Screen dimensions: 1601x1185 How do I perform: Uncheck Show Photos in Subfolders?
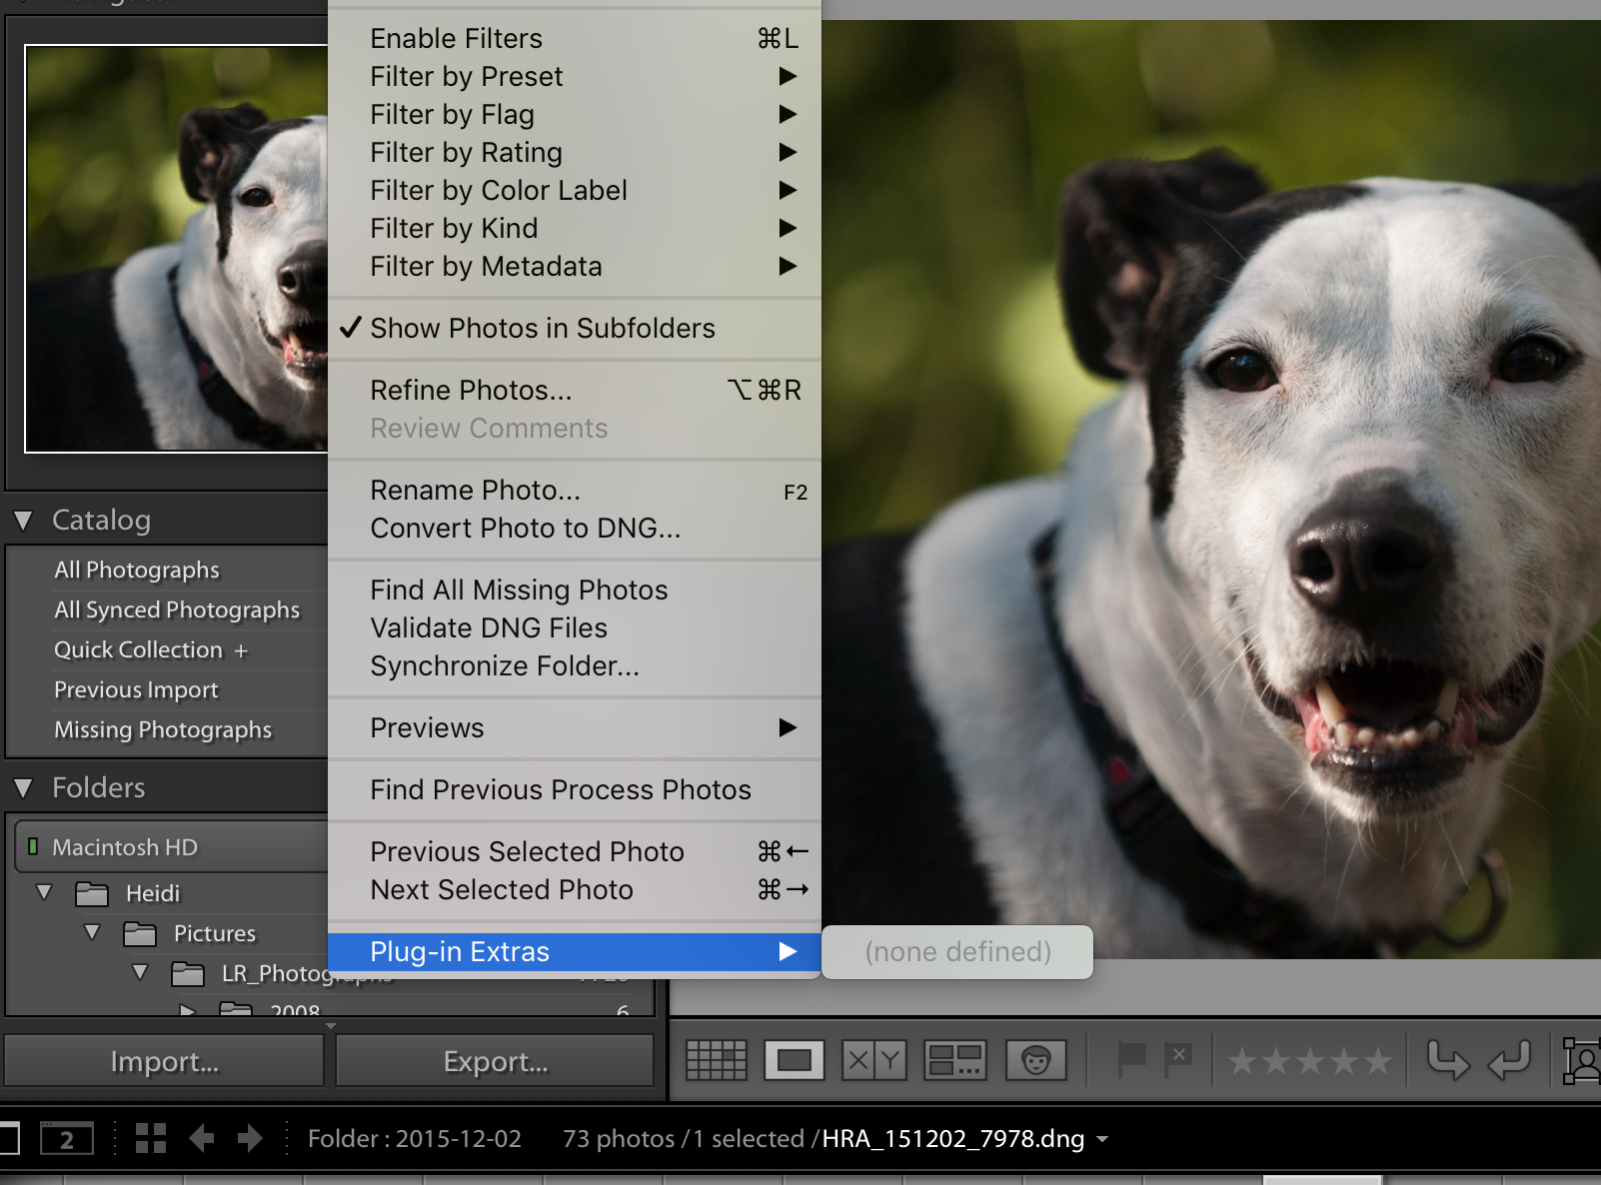(542, 329)
